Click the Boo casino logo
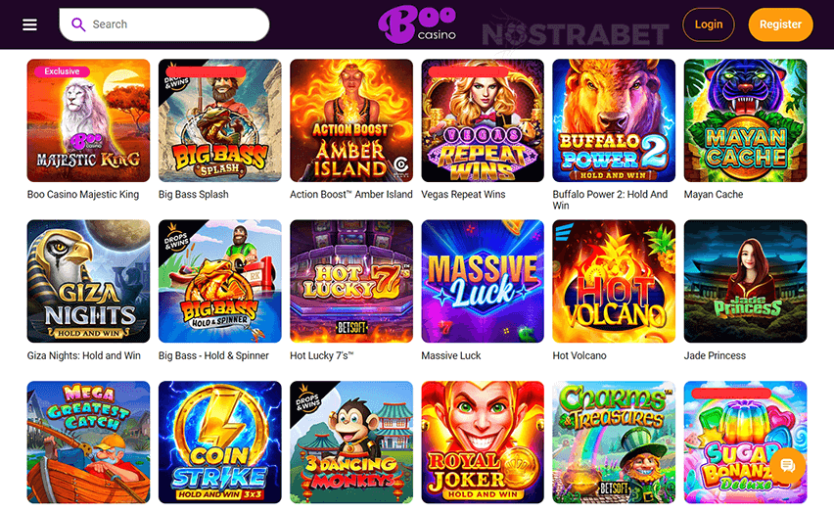 click(417, 24)
